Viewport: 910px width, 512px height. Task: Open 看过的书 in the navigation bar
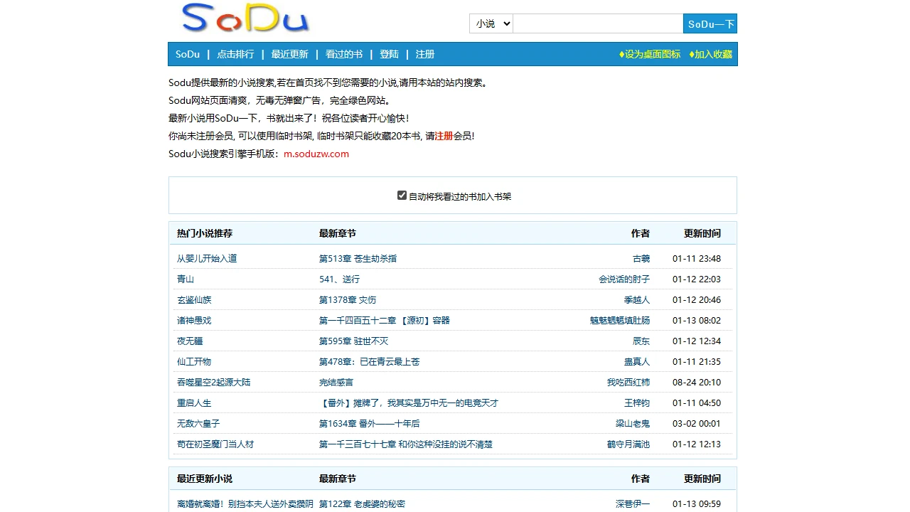click(x=344, y=54)
